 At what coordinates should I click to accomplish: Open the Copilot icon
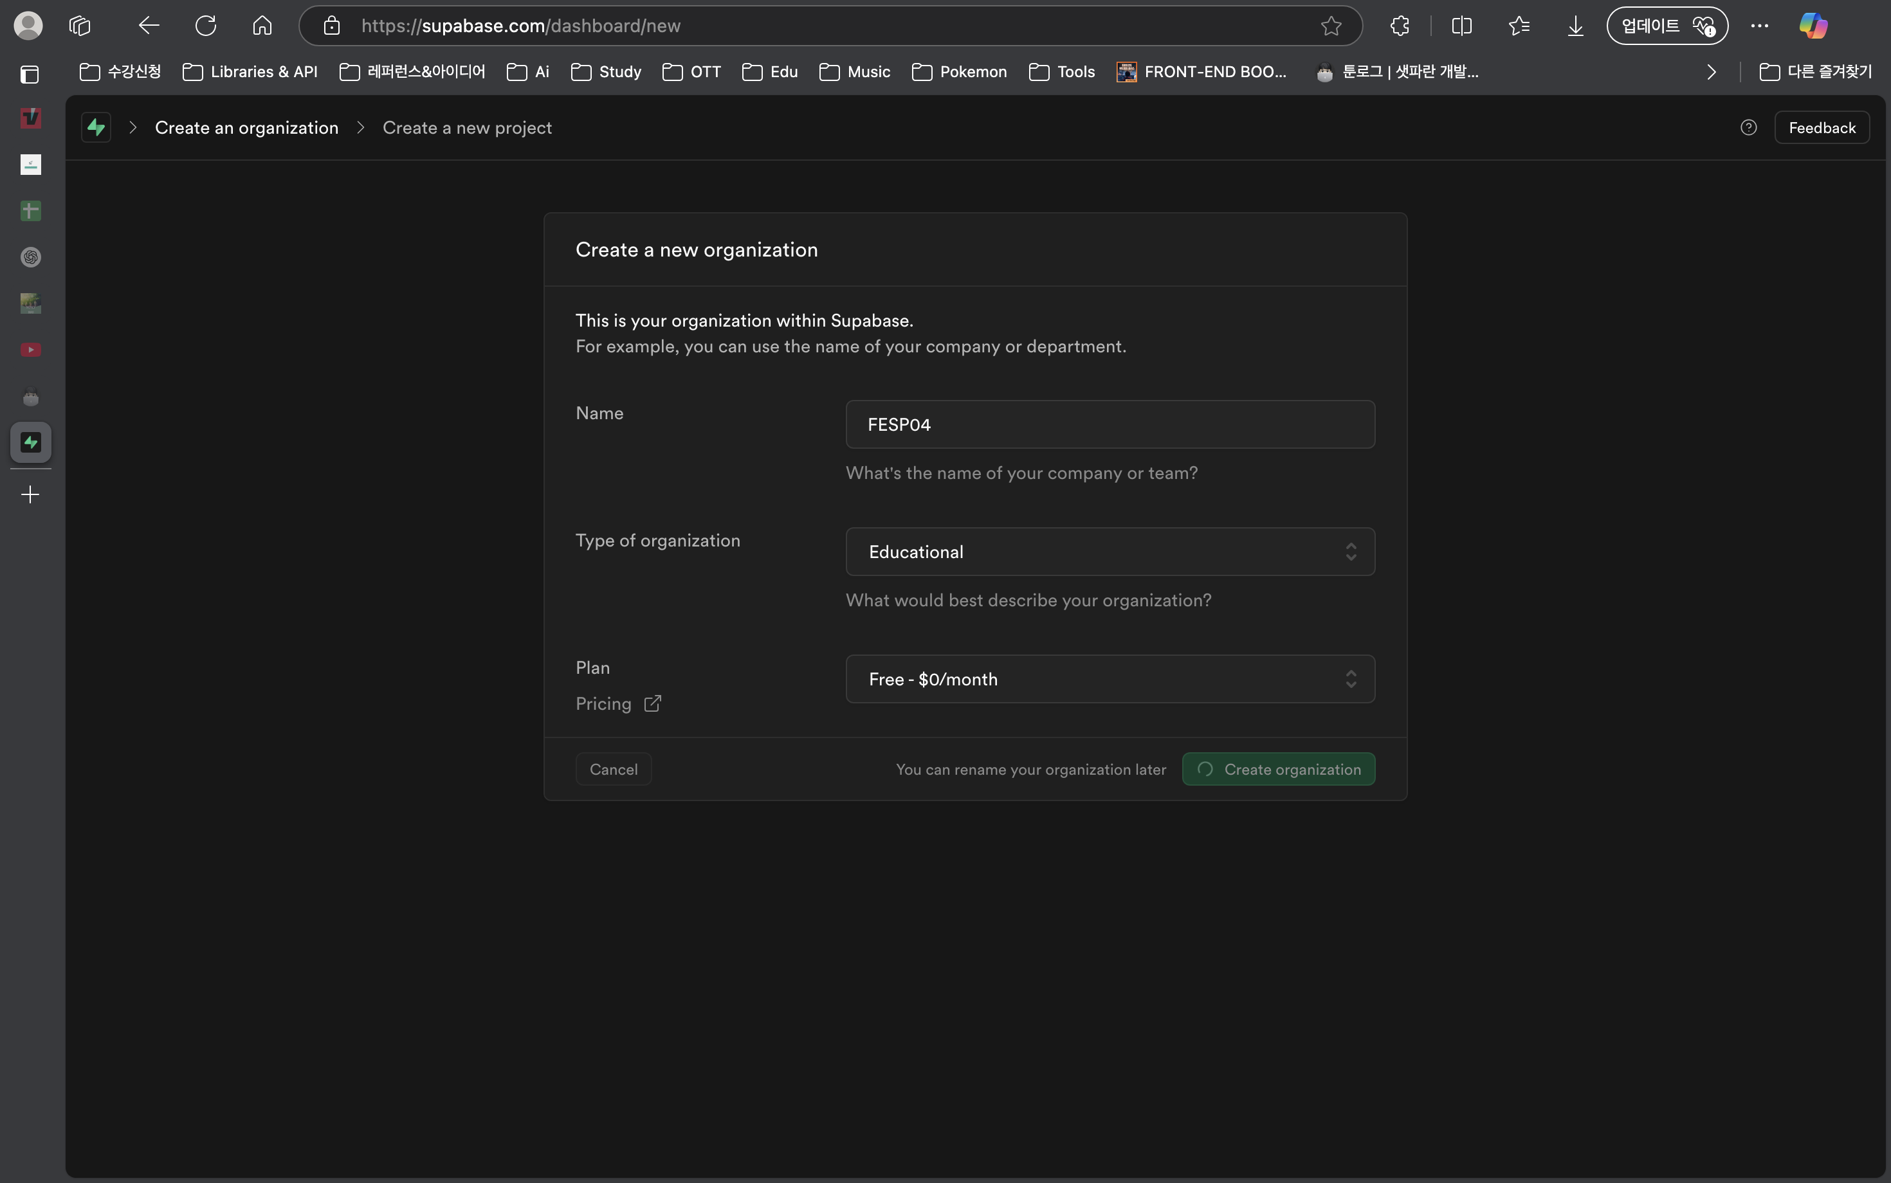point(1813,26)
